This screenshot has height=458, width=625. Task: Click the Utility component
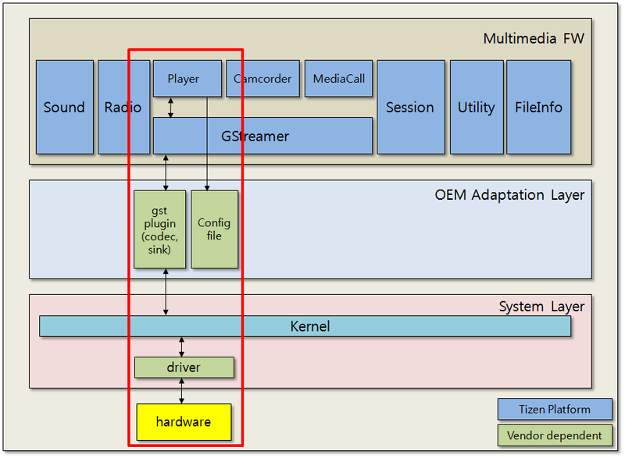click(476, 108)
